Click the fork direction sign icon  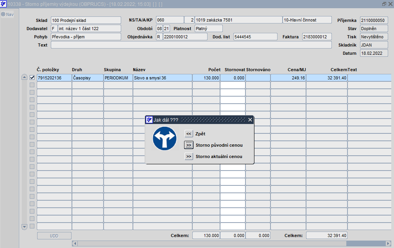165,138
